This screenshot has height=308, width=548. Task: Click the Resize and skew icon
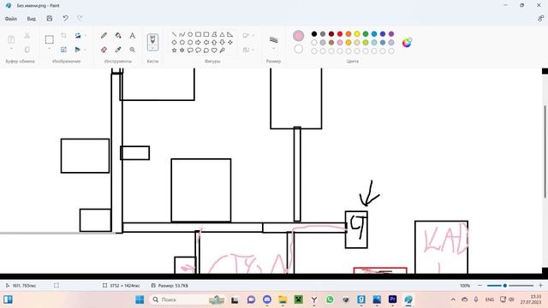[x=63, y=50]
